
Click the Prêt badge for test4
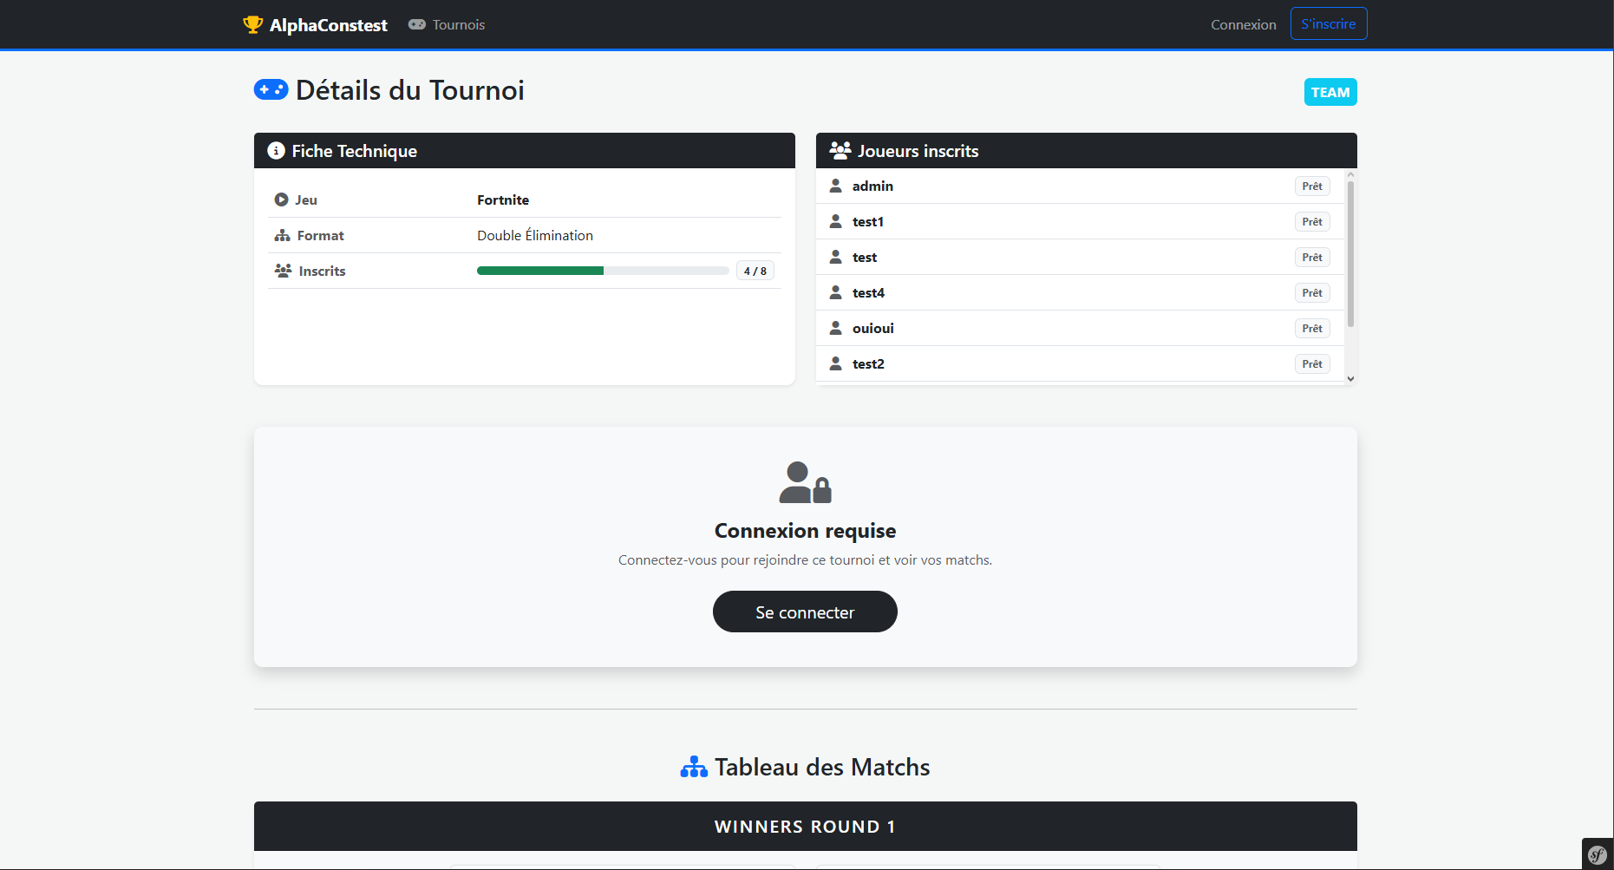tap(1312, 292)
